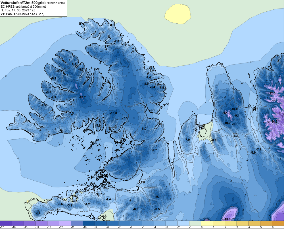Screen dimensions: 284x229
Task: Click the -5.1 temperature value
Action: [x=152, y=68]
